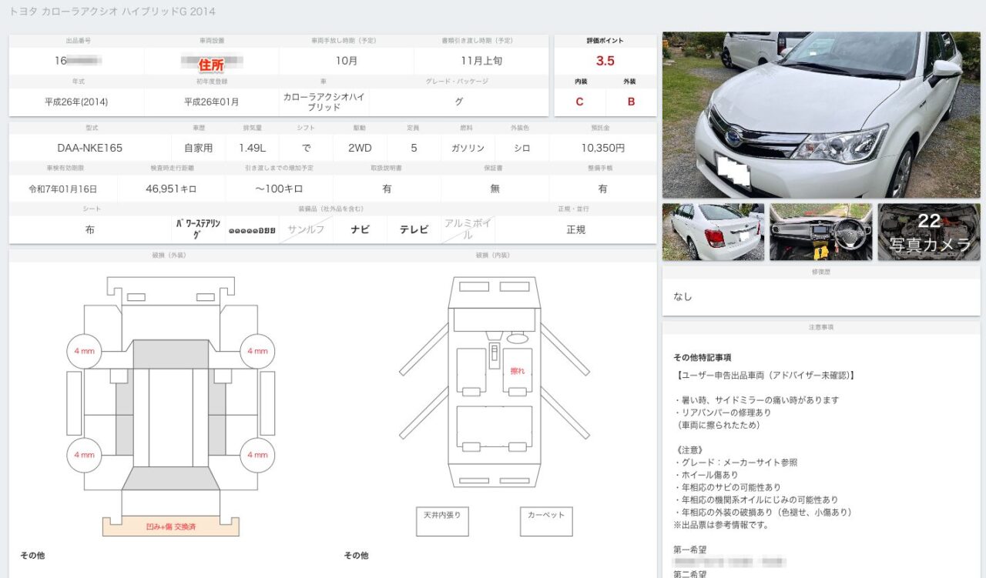This screenshot has height=578, width=986.
Task: Click the グレード：メーカーサイト参照 note line
Action: (x=735, y=463)
